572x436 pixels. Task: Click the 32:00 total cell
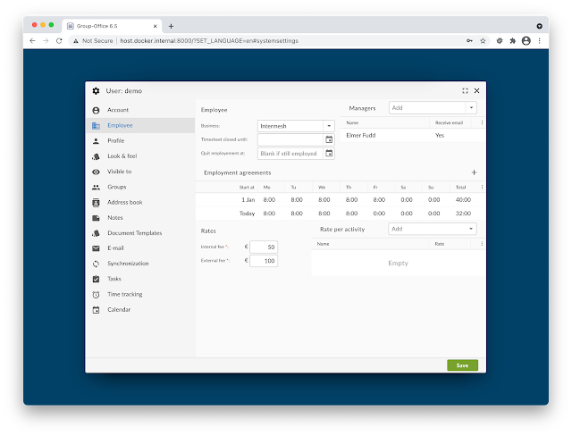tap(463, 214)
